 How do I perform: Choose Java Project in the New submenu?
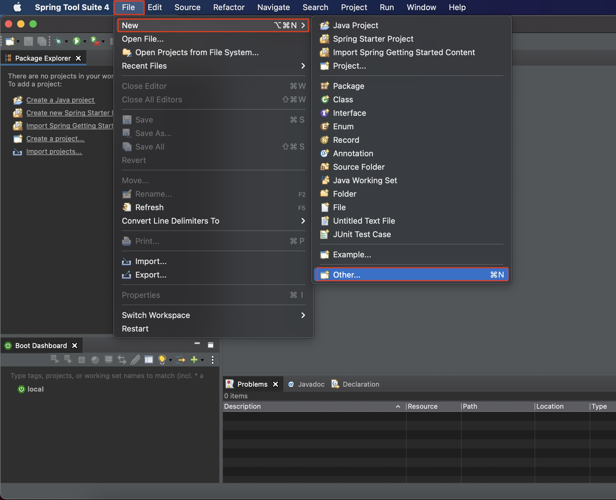pos(411,25)
